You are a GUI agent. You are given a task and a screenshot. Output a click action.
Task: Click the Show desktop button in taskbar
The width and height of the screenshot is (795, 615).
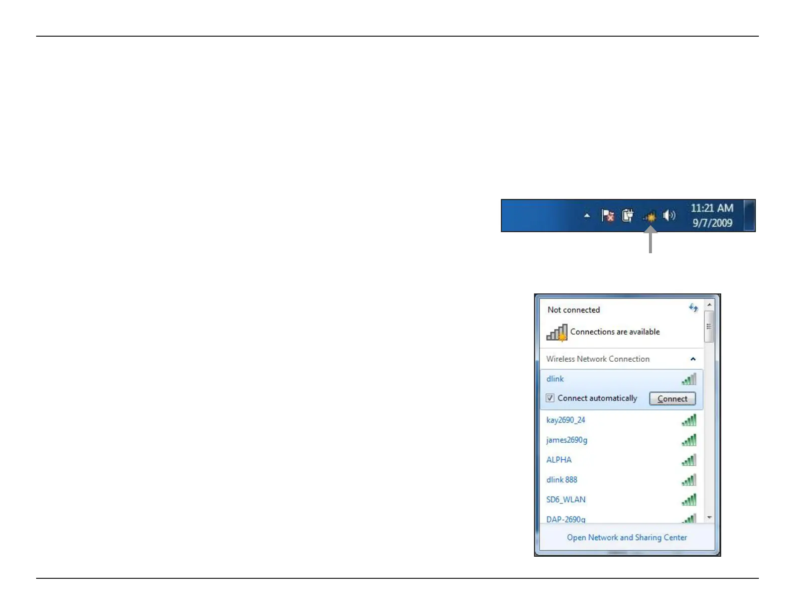pyautogui.click(x=749, y=216)
